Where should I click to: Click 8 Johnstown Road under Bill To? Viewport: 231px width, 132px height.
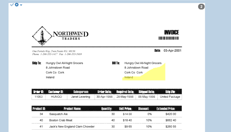136,67
